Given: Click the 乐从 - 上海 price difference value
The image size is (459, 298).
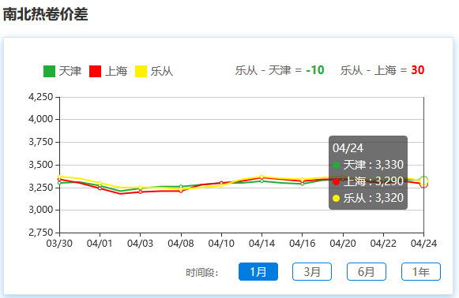Looking at the screenshot, I should [418, 70].
